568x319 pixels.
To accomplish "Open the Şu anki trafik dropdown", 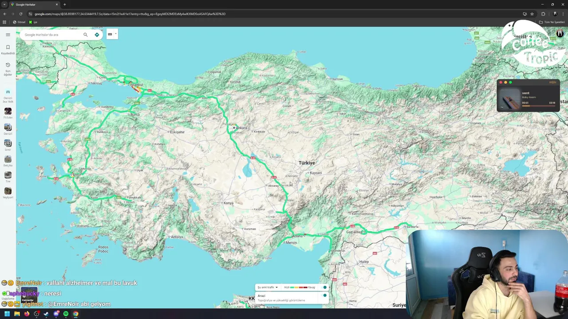I will pos(268,288).
